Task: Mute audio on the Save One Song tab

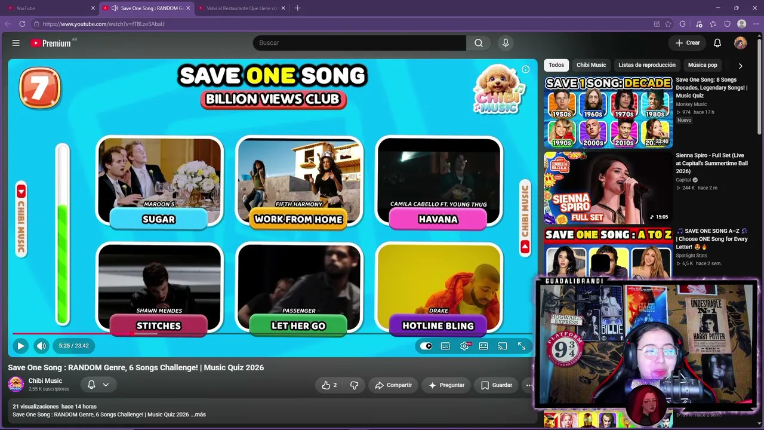Action: [x=115, y=8]
